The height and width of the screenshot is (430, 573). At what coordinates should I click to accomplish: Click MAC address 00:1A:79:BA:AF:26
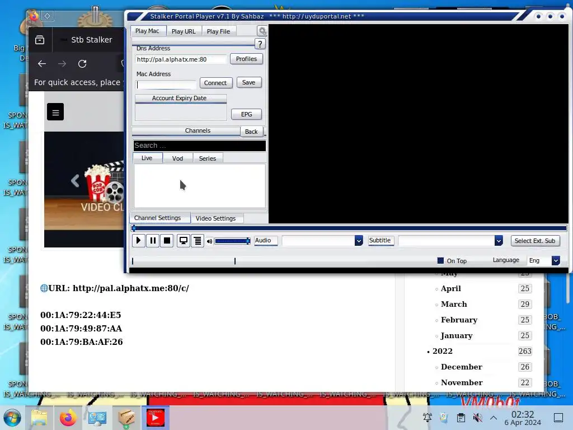click(x=82, y=342)
